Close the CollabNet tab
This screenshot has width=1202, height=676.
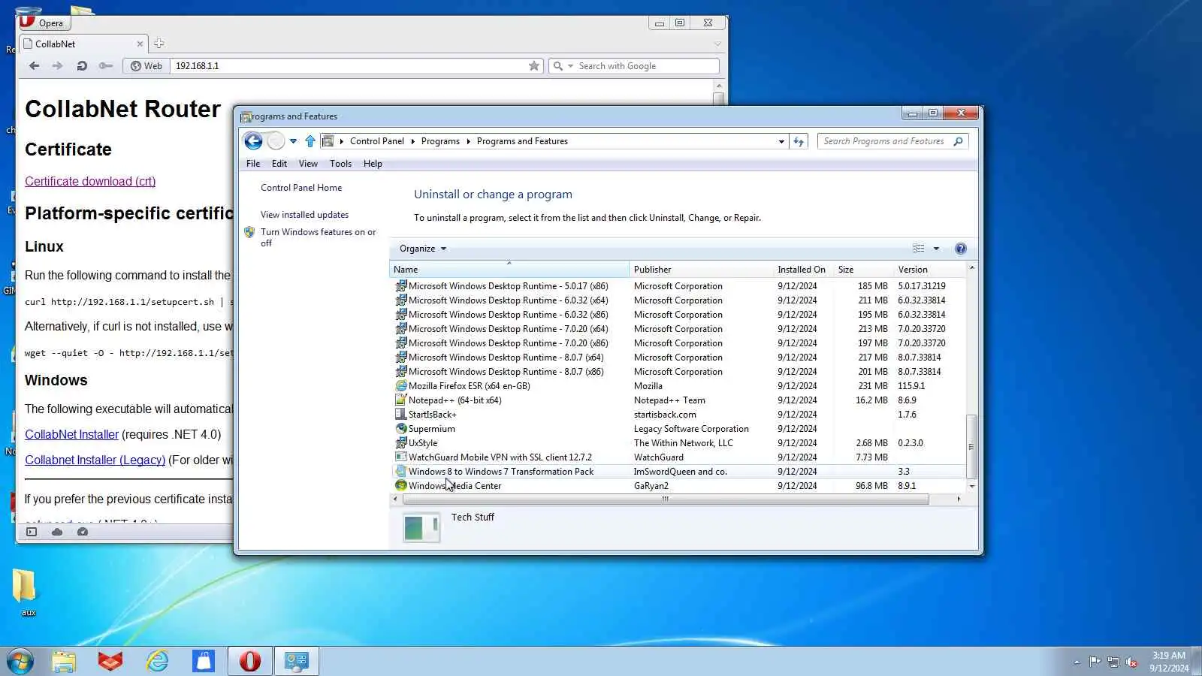[x=140, y=44]
